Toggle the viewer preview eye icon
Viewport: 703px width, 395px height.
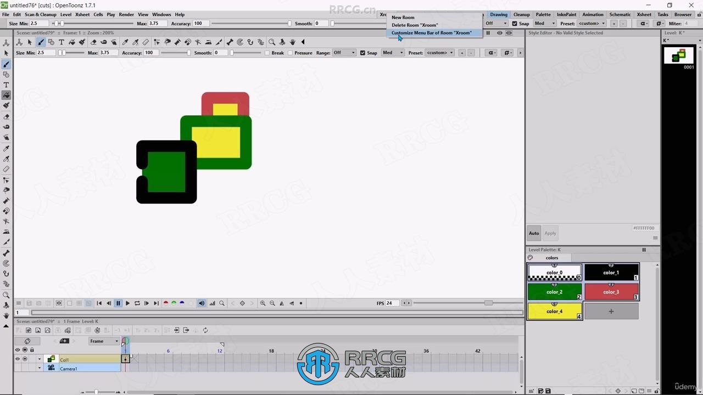point(499,33)
